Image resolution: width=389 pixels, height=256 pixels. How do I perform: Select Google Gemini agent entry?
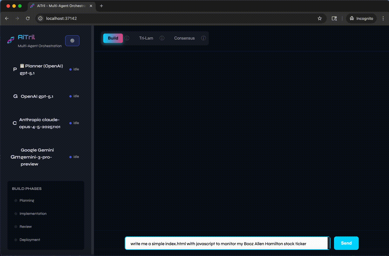point(37,157)
